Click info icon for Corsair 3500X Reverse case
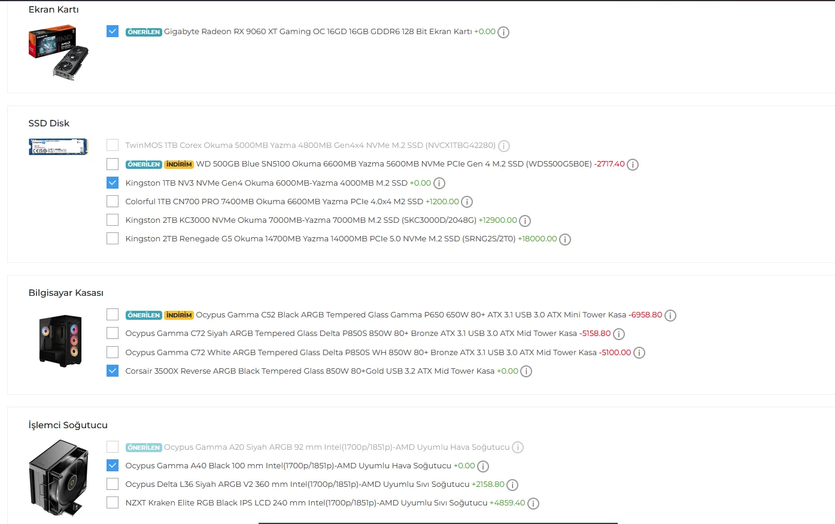Viewport: 835px width, 524px height. click(526, 371)
